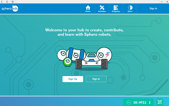Click Sign In in the top bar
The width and height of the screenshot is (169, 106).
tap(153, 8)
